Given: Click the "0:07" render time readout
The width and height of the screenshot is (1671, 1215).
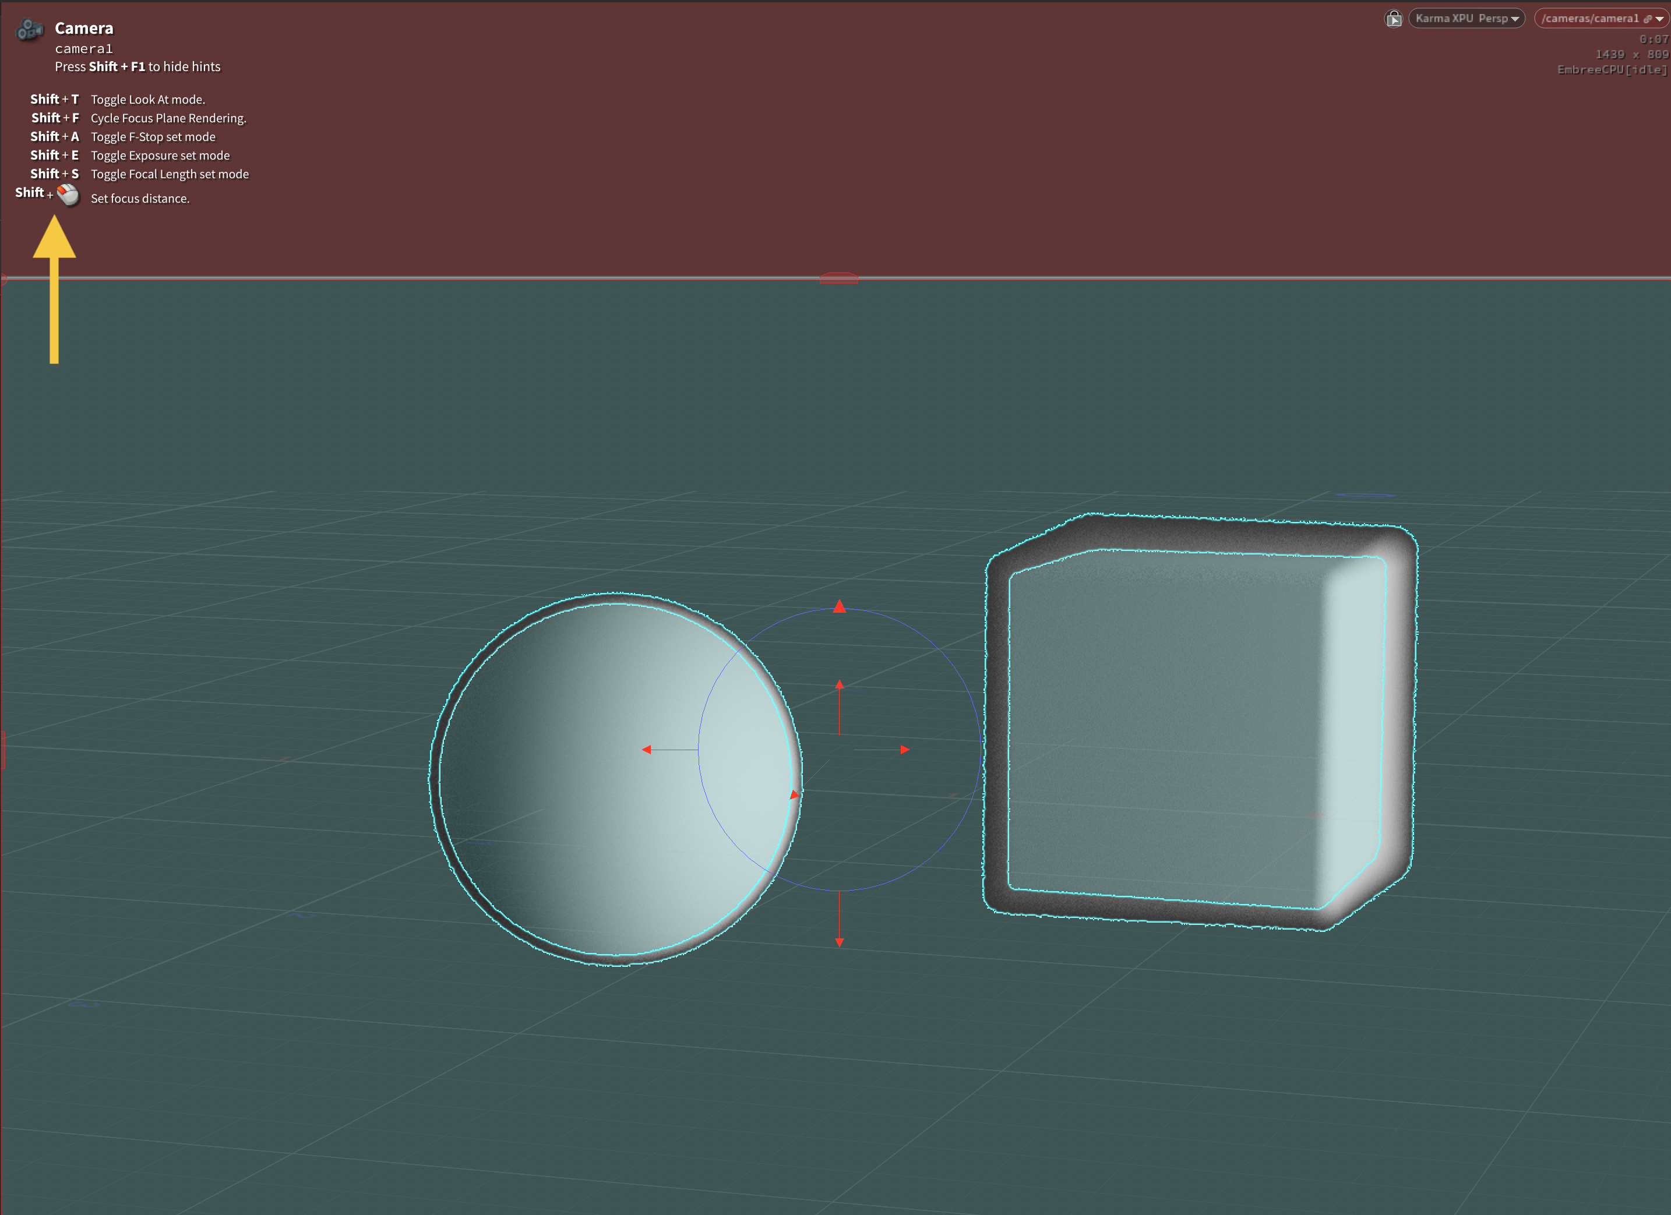Looking at the screenshot, I should coord(1654,39).
